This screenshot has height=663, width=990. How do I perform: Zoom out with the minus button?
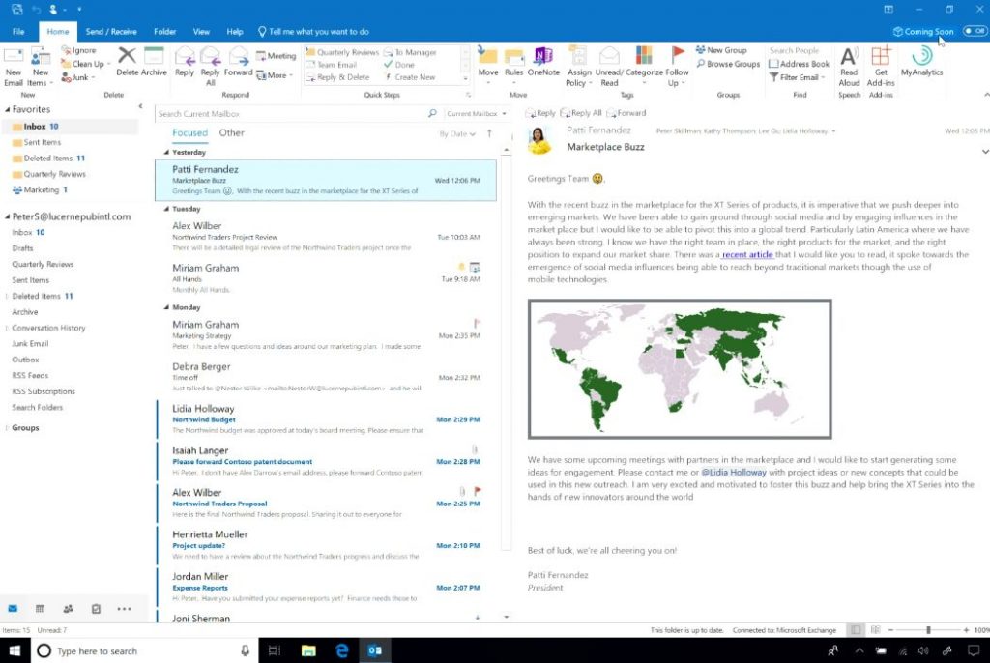coord(890,629)
